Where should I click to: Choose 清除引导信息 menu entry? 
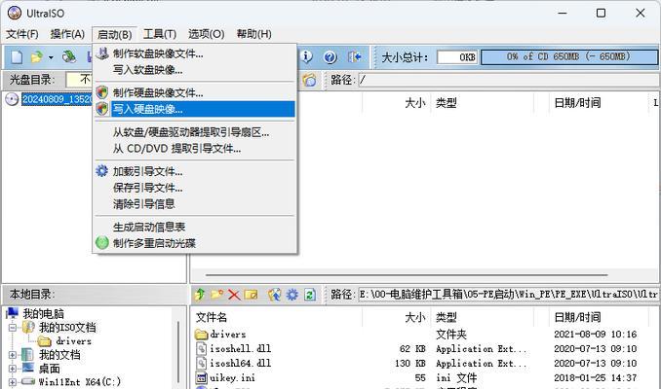[x=194, y=204]
